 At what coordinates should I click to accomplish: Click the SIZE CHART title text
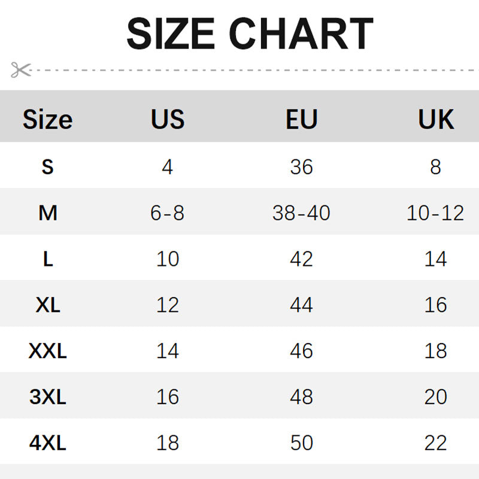point(250,34)
